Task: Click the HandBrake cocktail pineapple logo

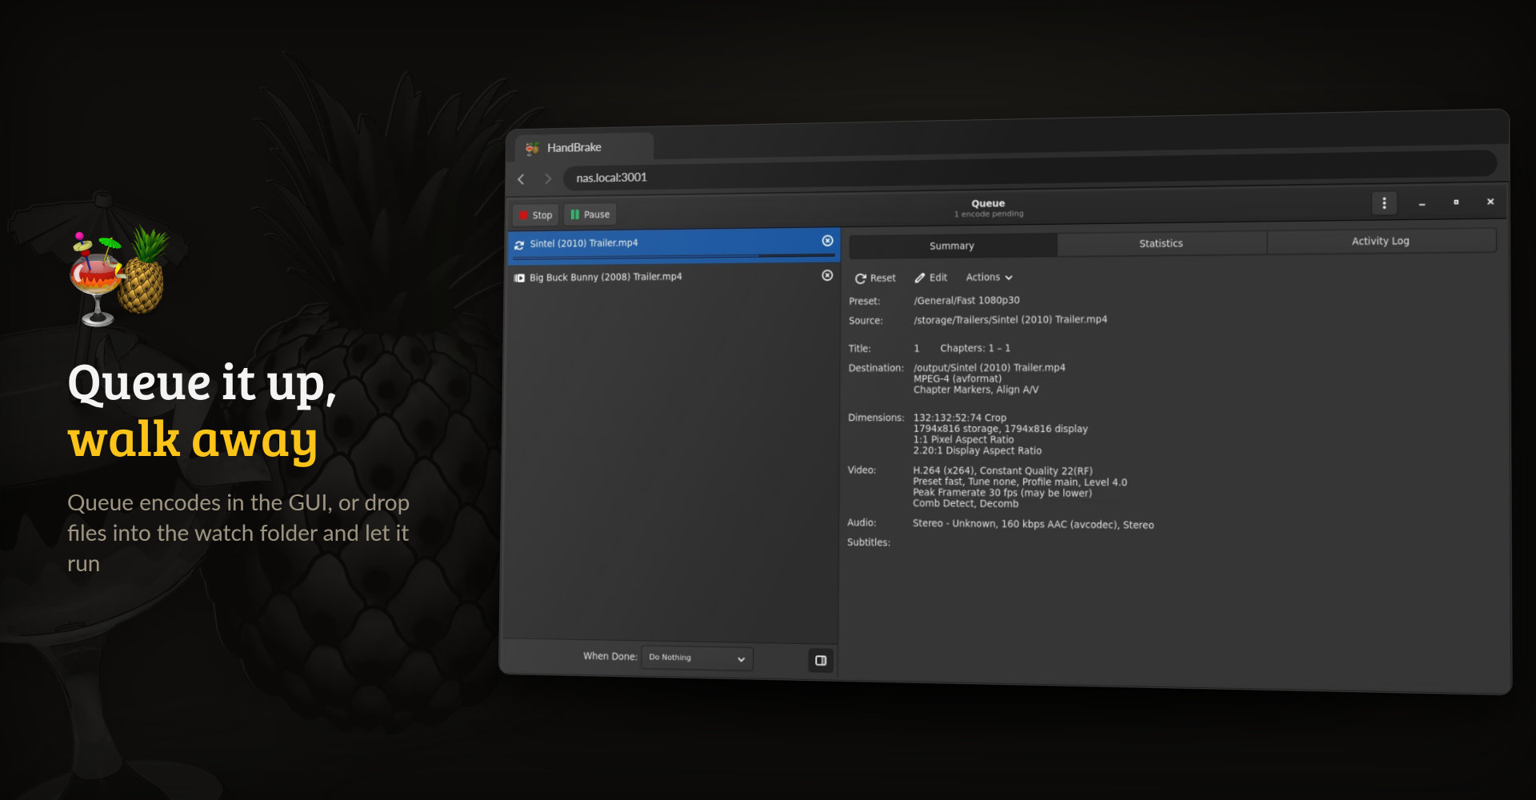Action: coord(121,275)
